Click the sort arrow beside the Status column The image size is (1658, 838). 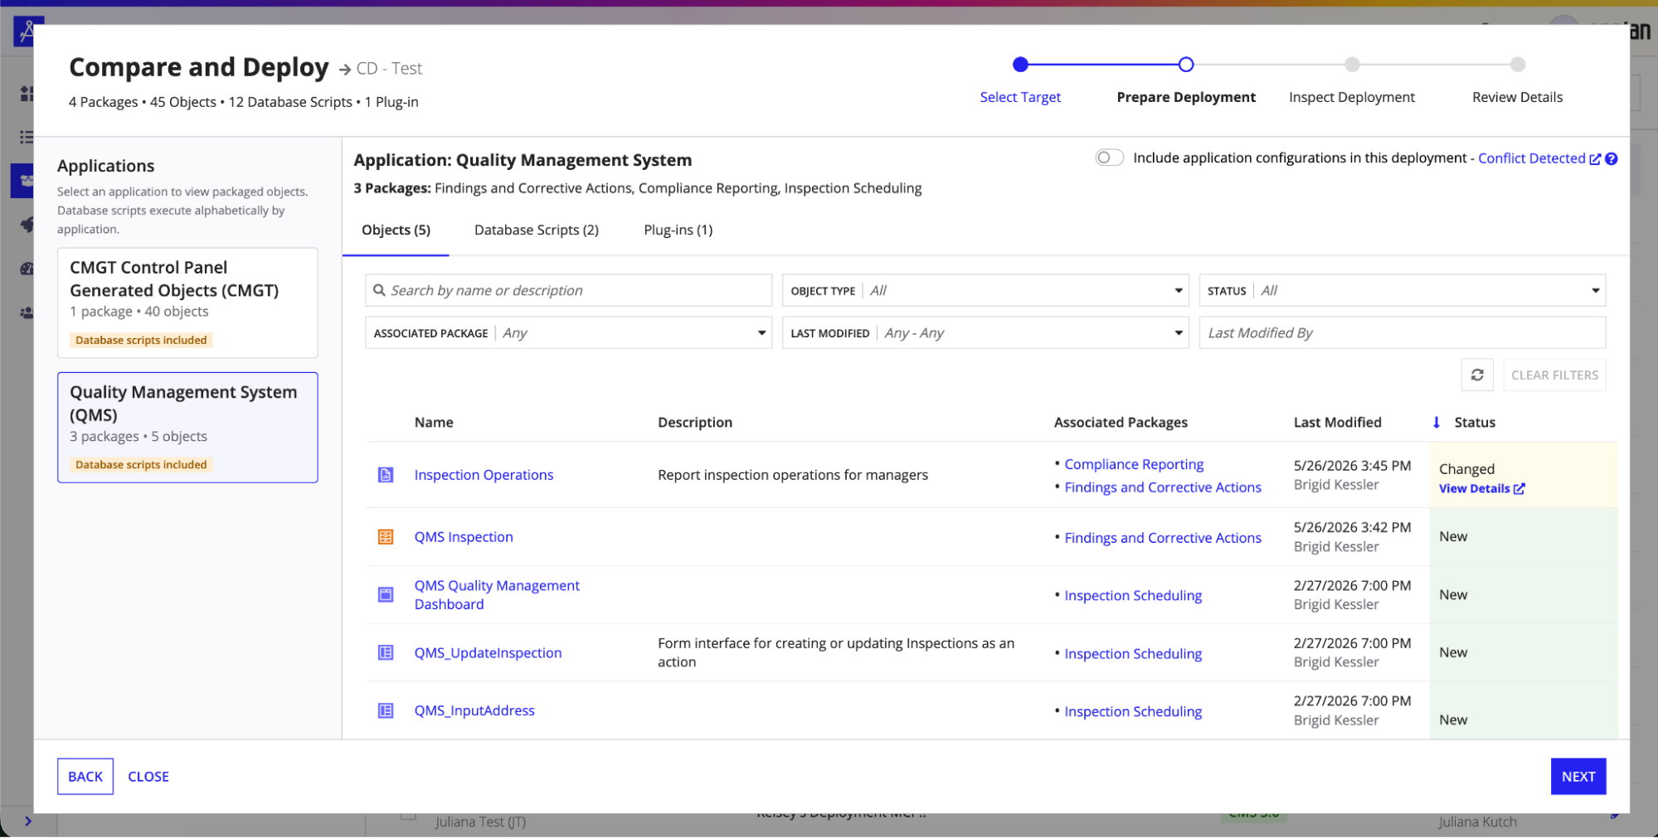(1437, 422)
